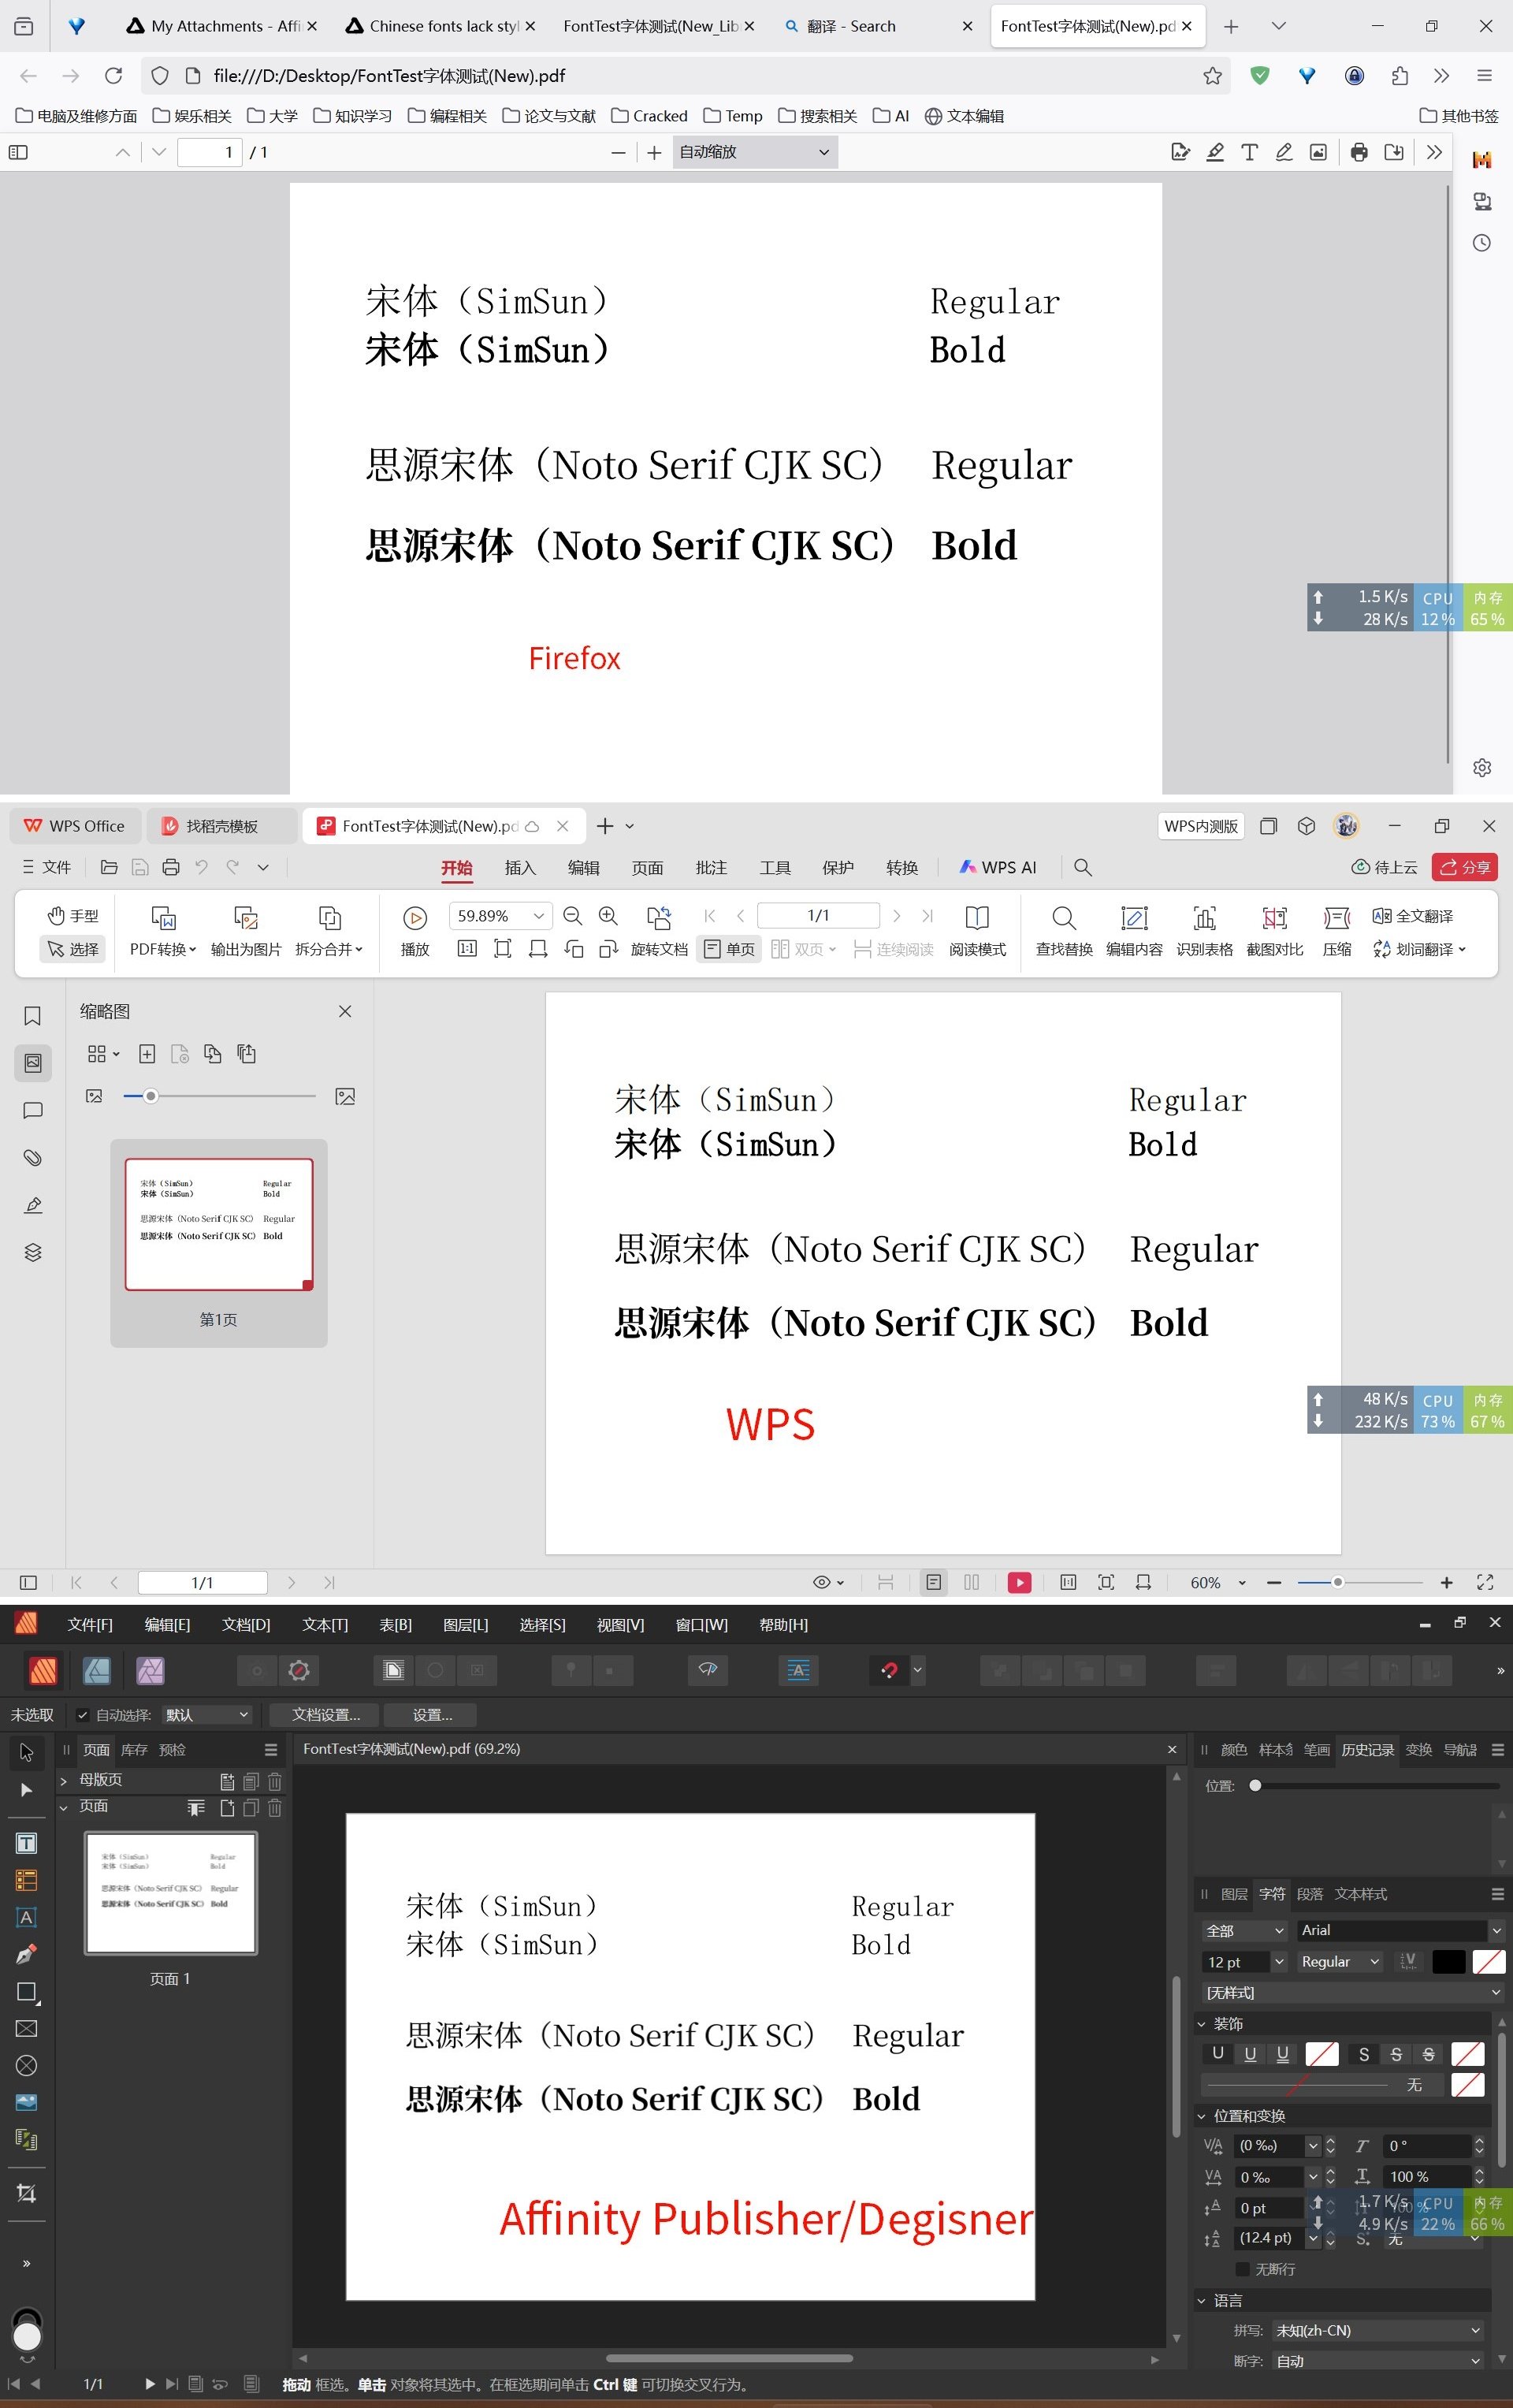Open 12 pt font size dropdown

coord(1279,1962)
